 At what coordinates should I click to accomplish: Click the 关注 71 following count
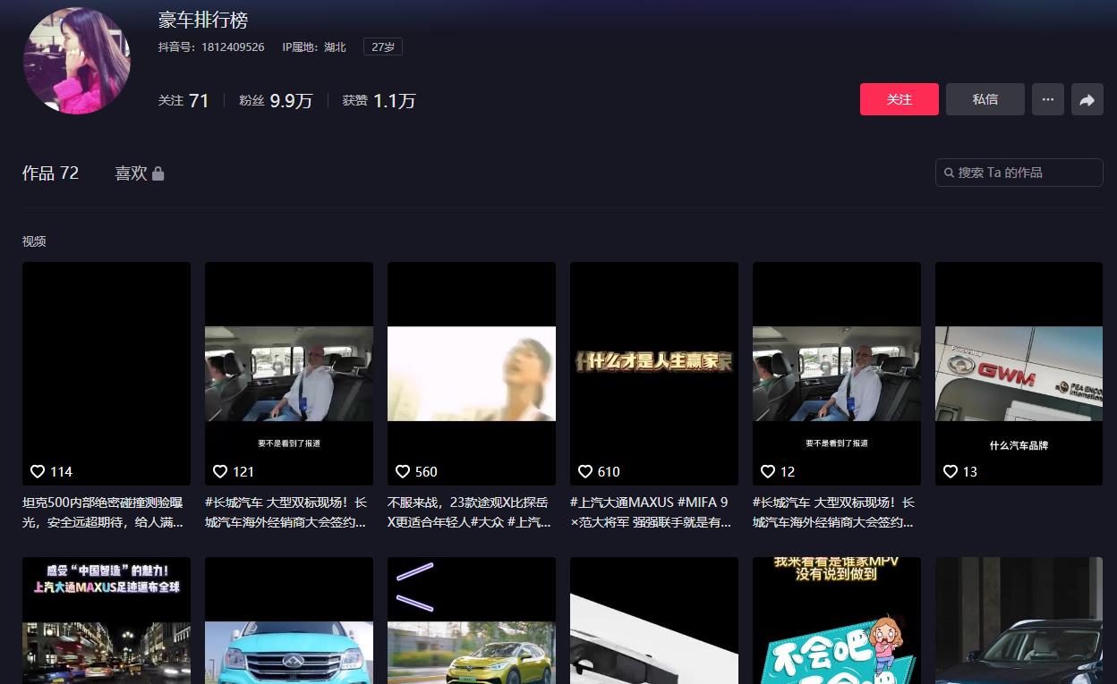[x=183, y=101]
